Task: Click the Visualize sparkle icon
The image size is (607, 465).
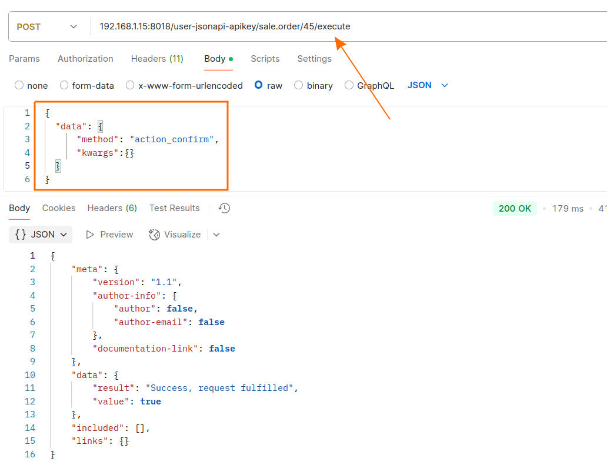Action: (x=155, y=235)
